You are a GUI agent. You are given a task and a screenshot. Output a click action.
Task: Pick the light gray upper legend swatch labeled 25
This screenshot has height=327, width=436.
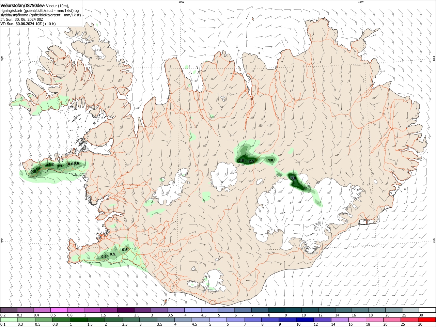(x=410, y=310)
